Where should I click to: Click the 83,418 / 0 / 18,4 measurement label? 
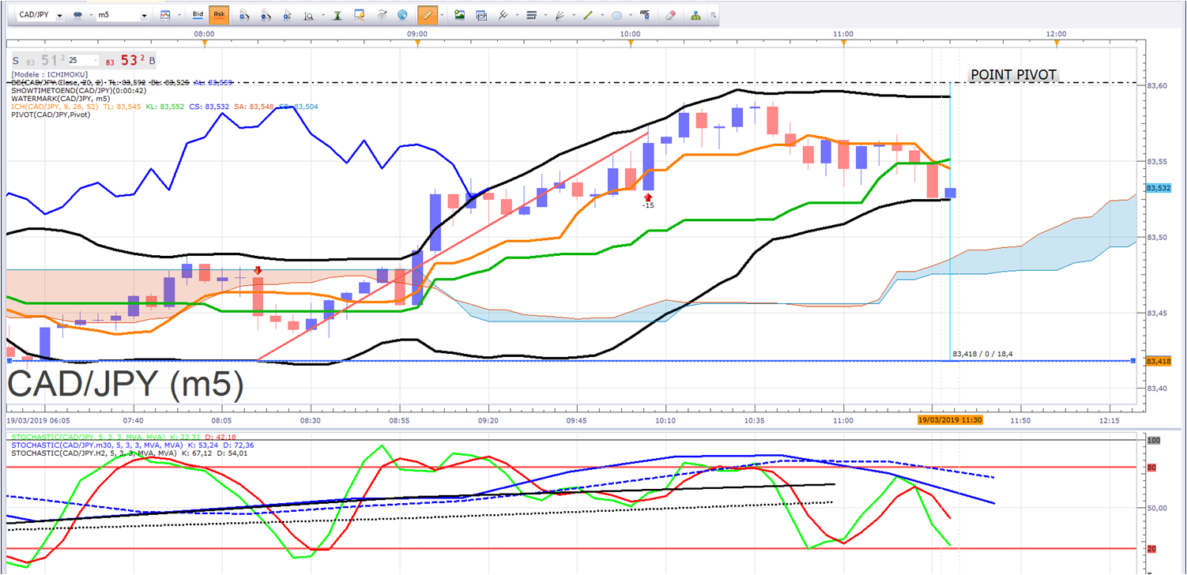pyautogui.click(x=983, y=354)
